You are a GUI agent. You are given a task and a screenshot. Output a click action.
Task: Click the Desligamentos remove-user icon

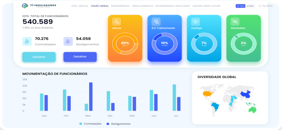68,41
